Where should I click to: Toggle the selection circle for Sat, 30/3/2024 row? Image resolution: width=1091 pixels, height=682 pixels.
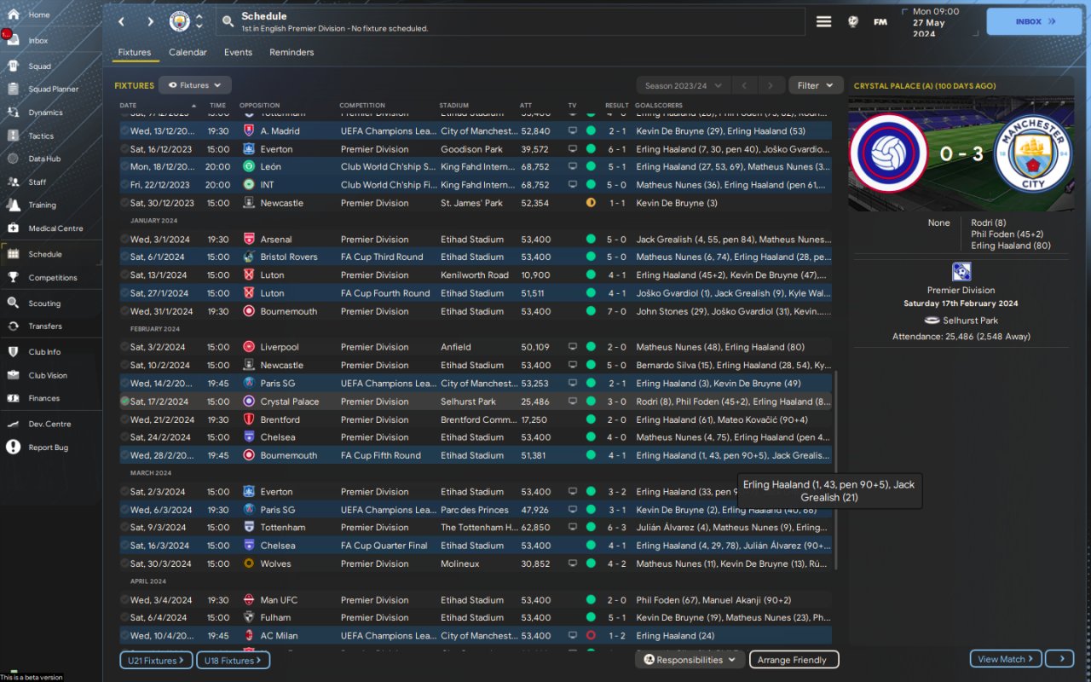tap(124, 564)
